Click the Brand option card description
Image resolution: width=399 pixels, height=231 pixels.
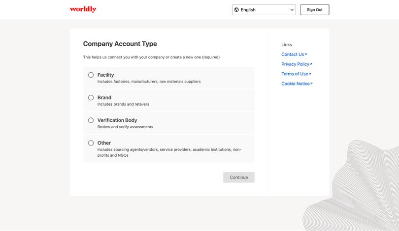click(x=123, y=104)
